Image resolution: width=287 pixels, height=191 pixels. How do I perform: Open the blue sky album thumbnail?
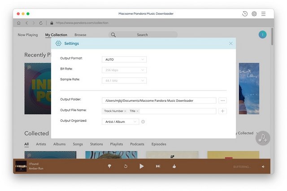(249, 88)
